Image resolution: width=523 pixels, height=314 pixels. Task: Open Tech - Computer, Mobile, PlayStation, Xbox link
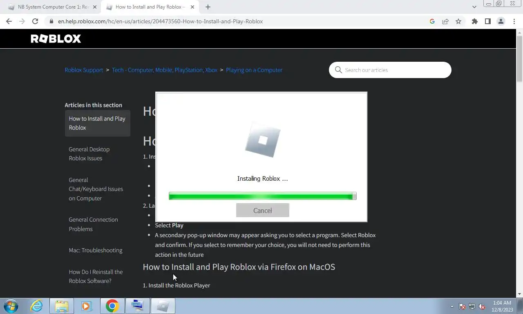point(165,70)
